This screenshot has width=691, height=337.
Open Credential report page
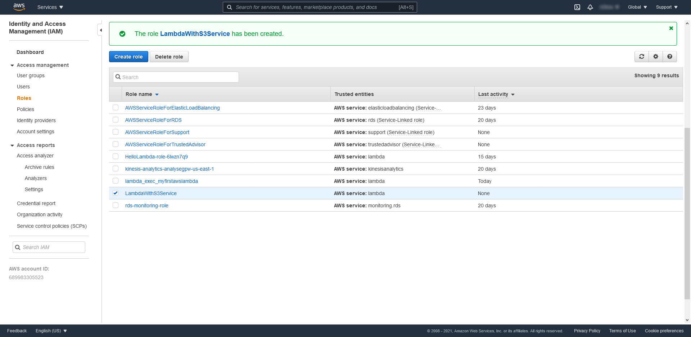click(x=36, y=203)
